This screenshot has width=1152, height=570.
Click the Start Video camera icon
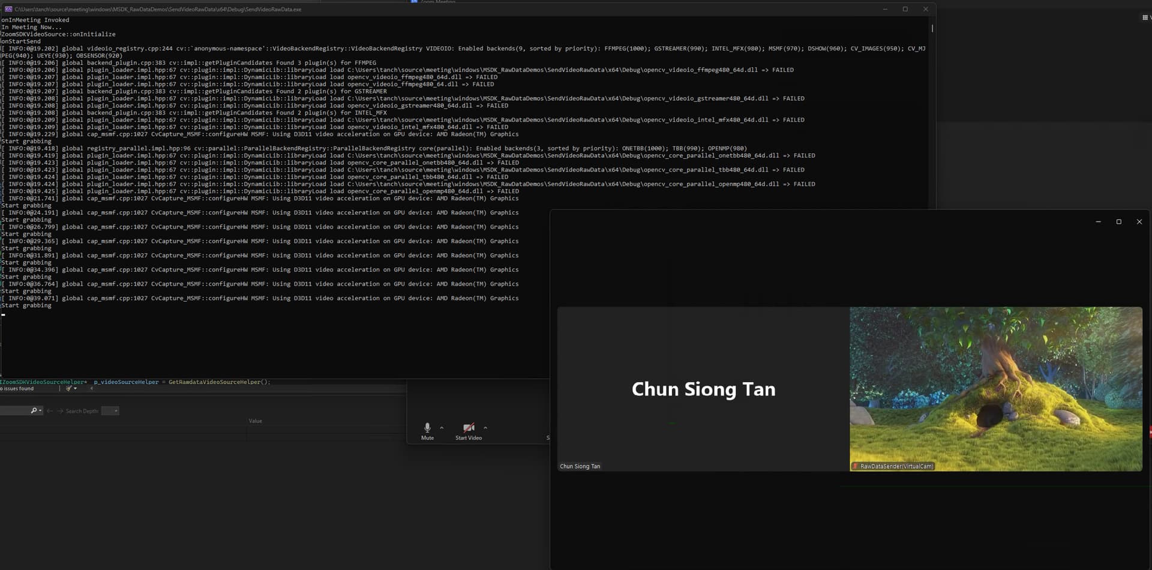(469, 428)
